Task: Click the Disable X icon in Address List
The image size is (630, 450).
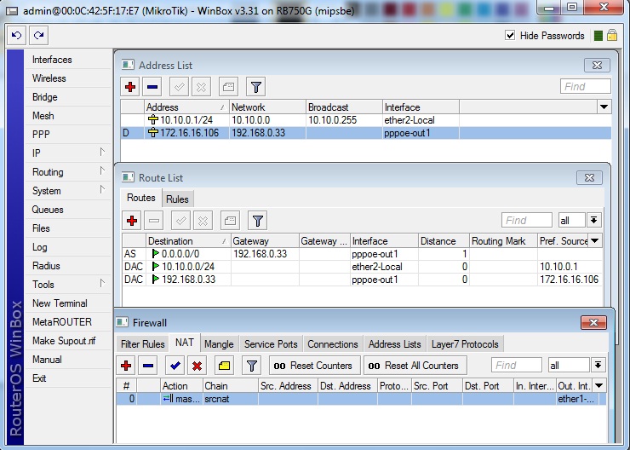Action: click(x=201, y=87)
